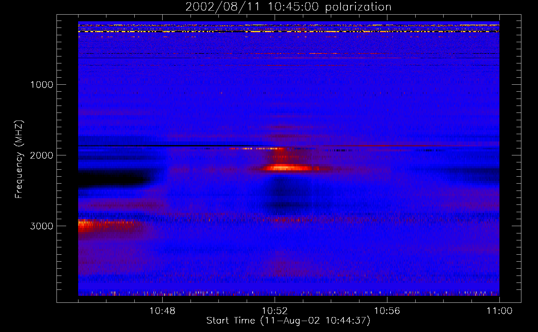This screenshot has height=332, width=538.
Task: Select the 10:52 time axis label
Action: 275,311
